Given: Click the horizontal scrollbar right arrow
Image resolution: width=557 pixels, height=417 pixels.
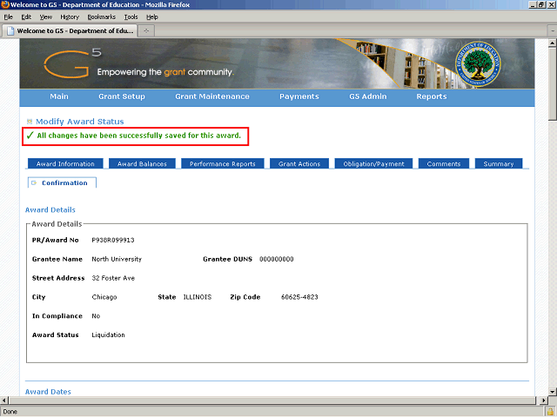Looking at the screenshot, I should 543,400.
